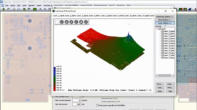Click the layer list horizontal scrollbar
The image size is (197, 110).
pyautogui.click(x=165, y=75)
